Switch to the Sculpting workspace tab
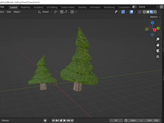The image size is (164, 123). click(x=38, y=7)
